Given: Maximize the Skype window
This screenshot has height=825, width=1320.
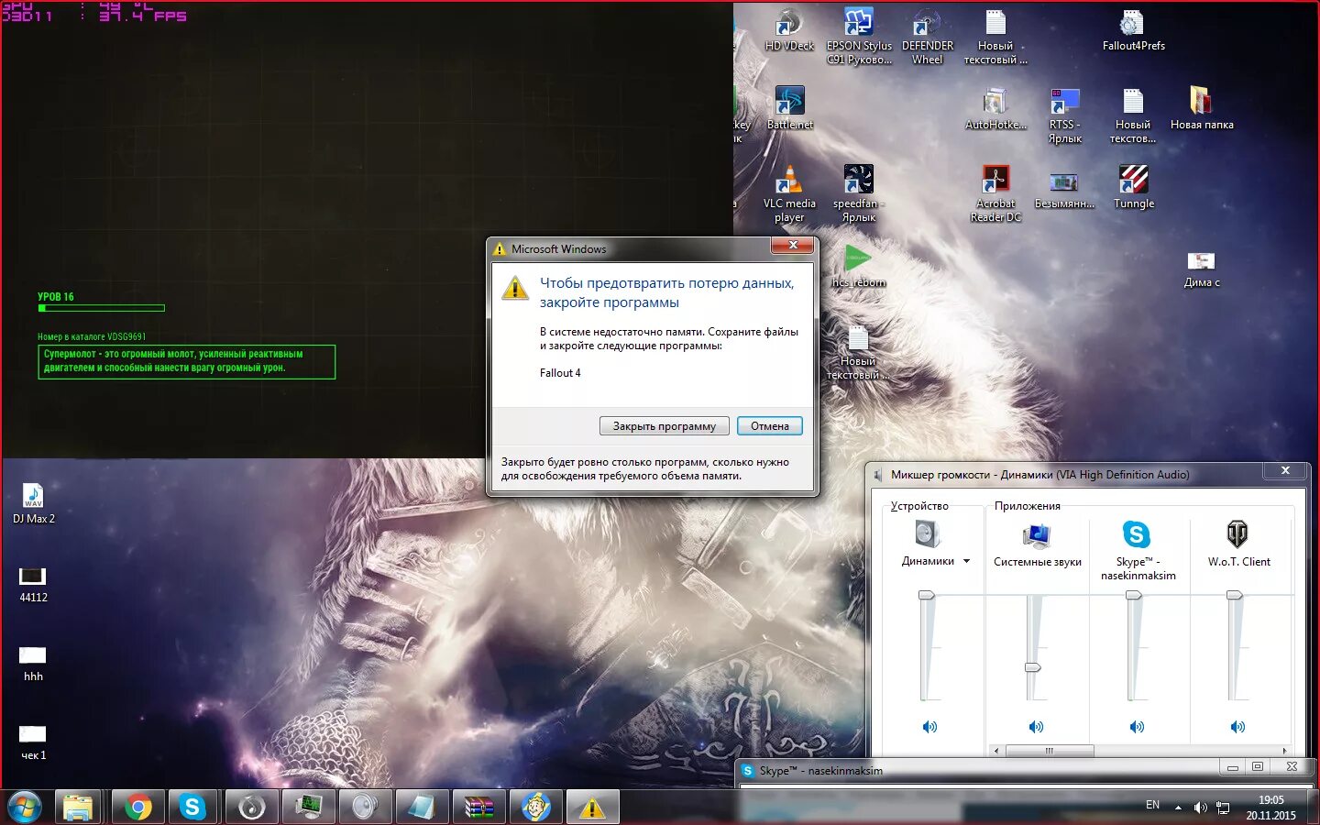Looking at the screenshot, I should [1258, 766].
